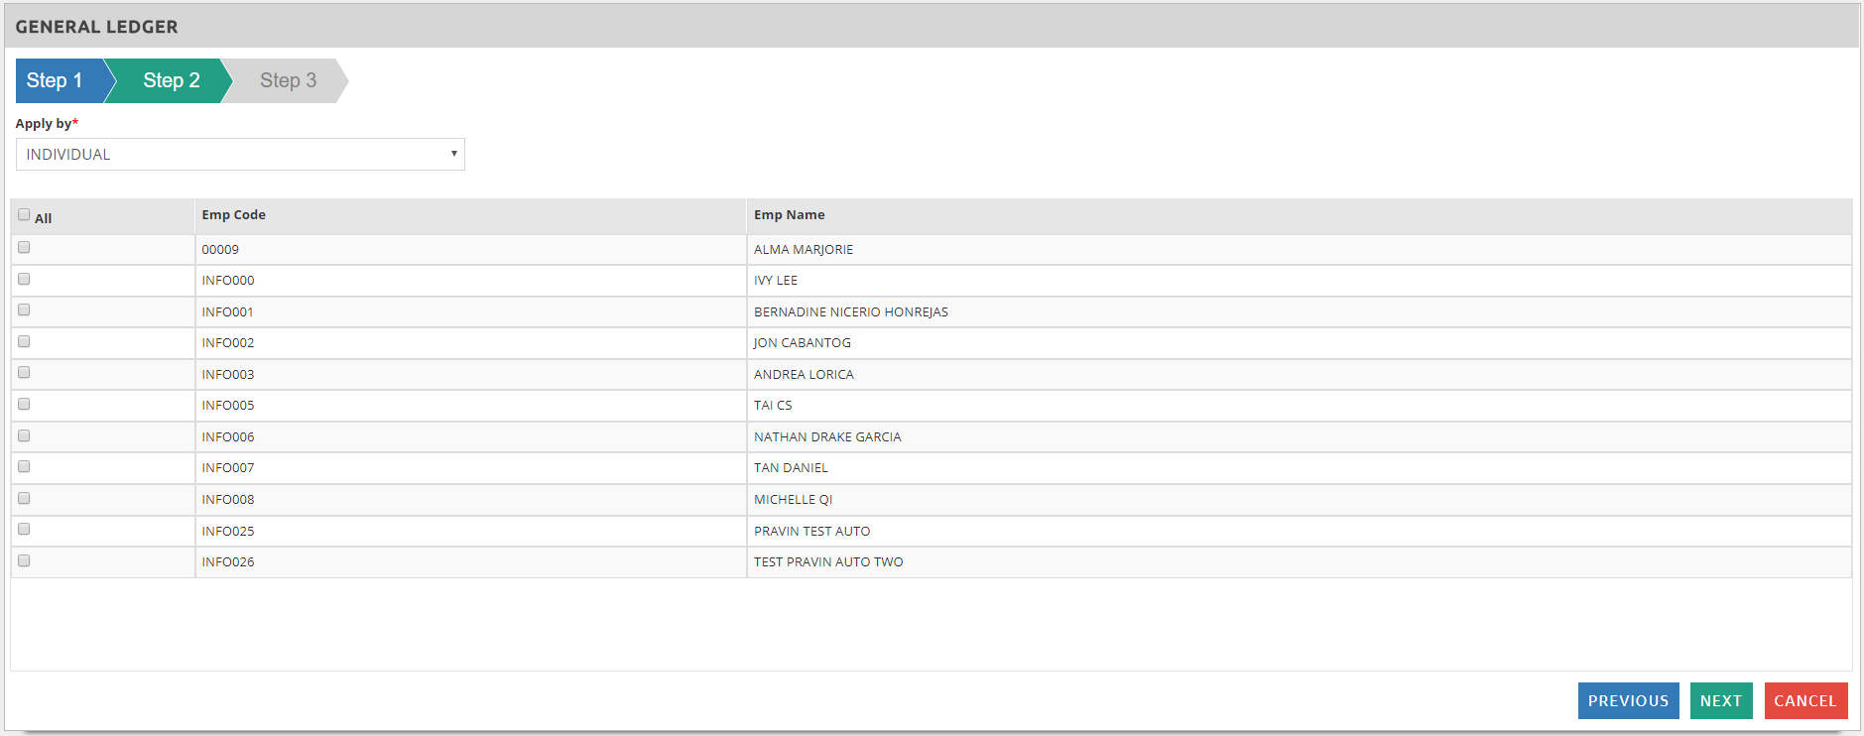Select checkbox for ALMA MARJORIE
The height and width of the screenshot is (736, 1864).
coord(24,247)
